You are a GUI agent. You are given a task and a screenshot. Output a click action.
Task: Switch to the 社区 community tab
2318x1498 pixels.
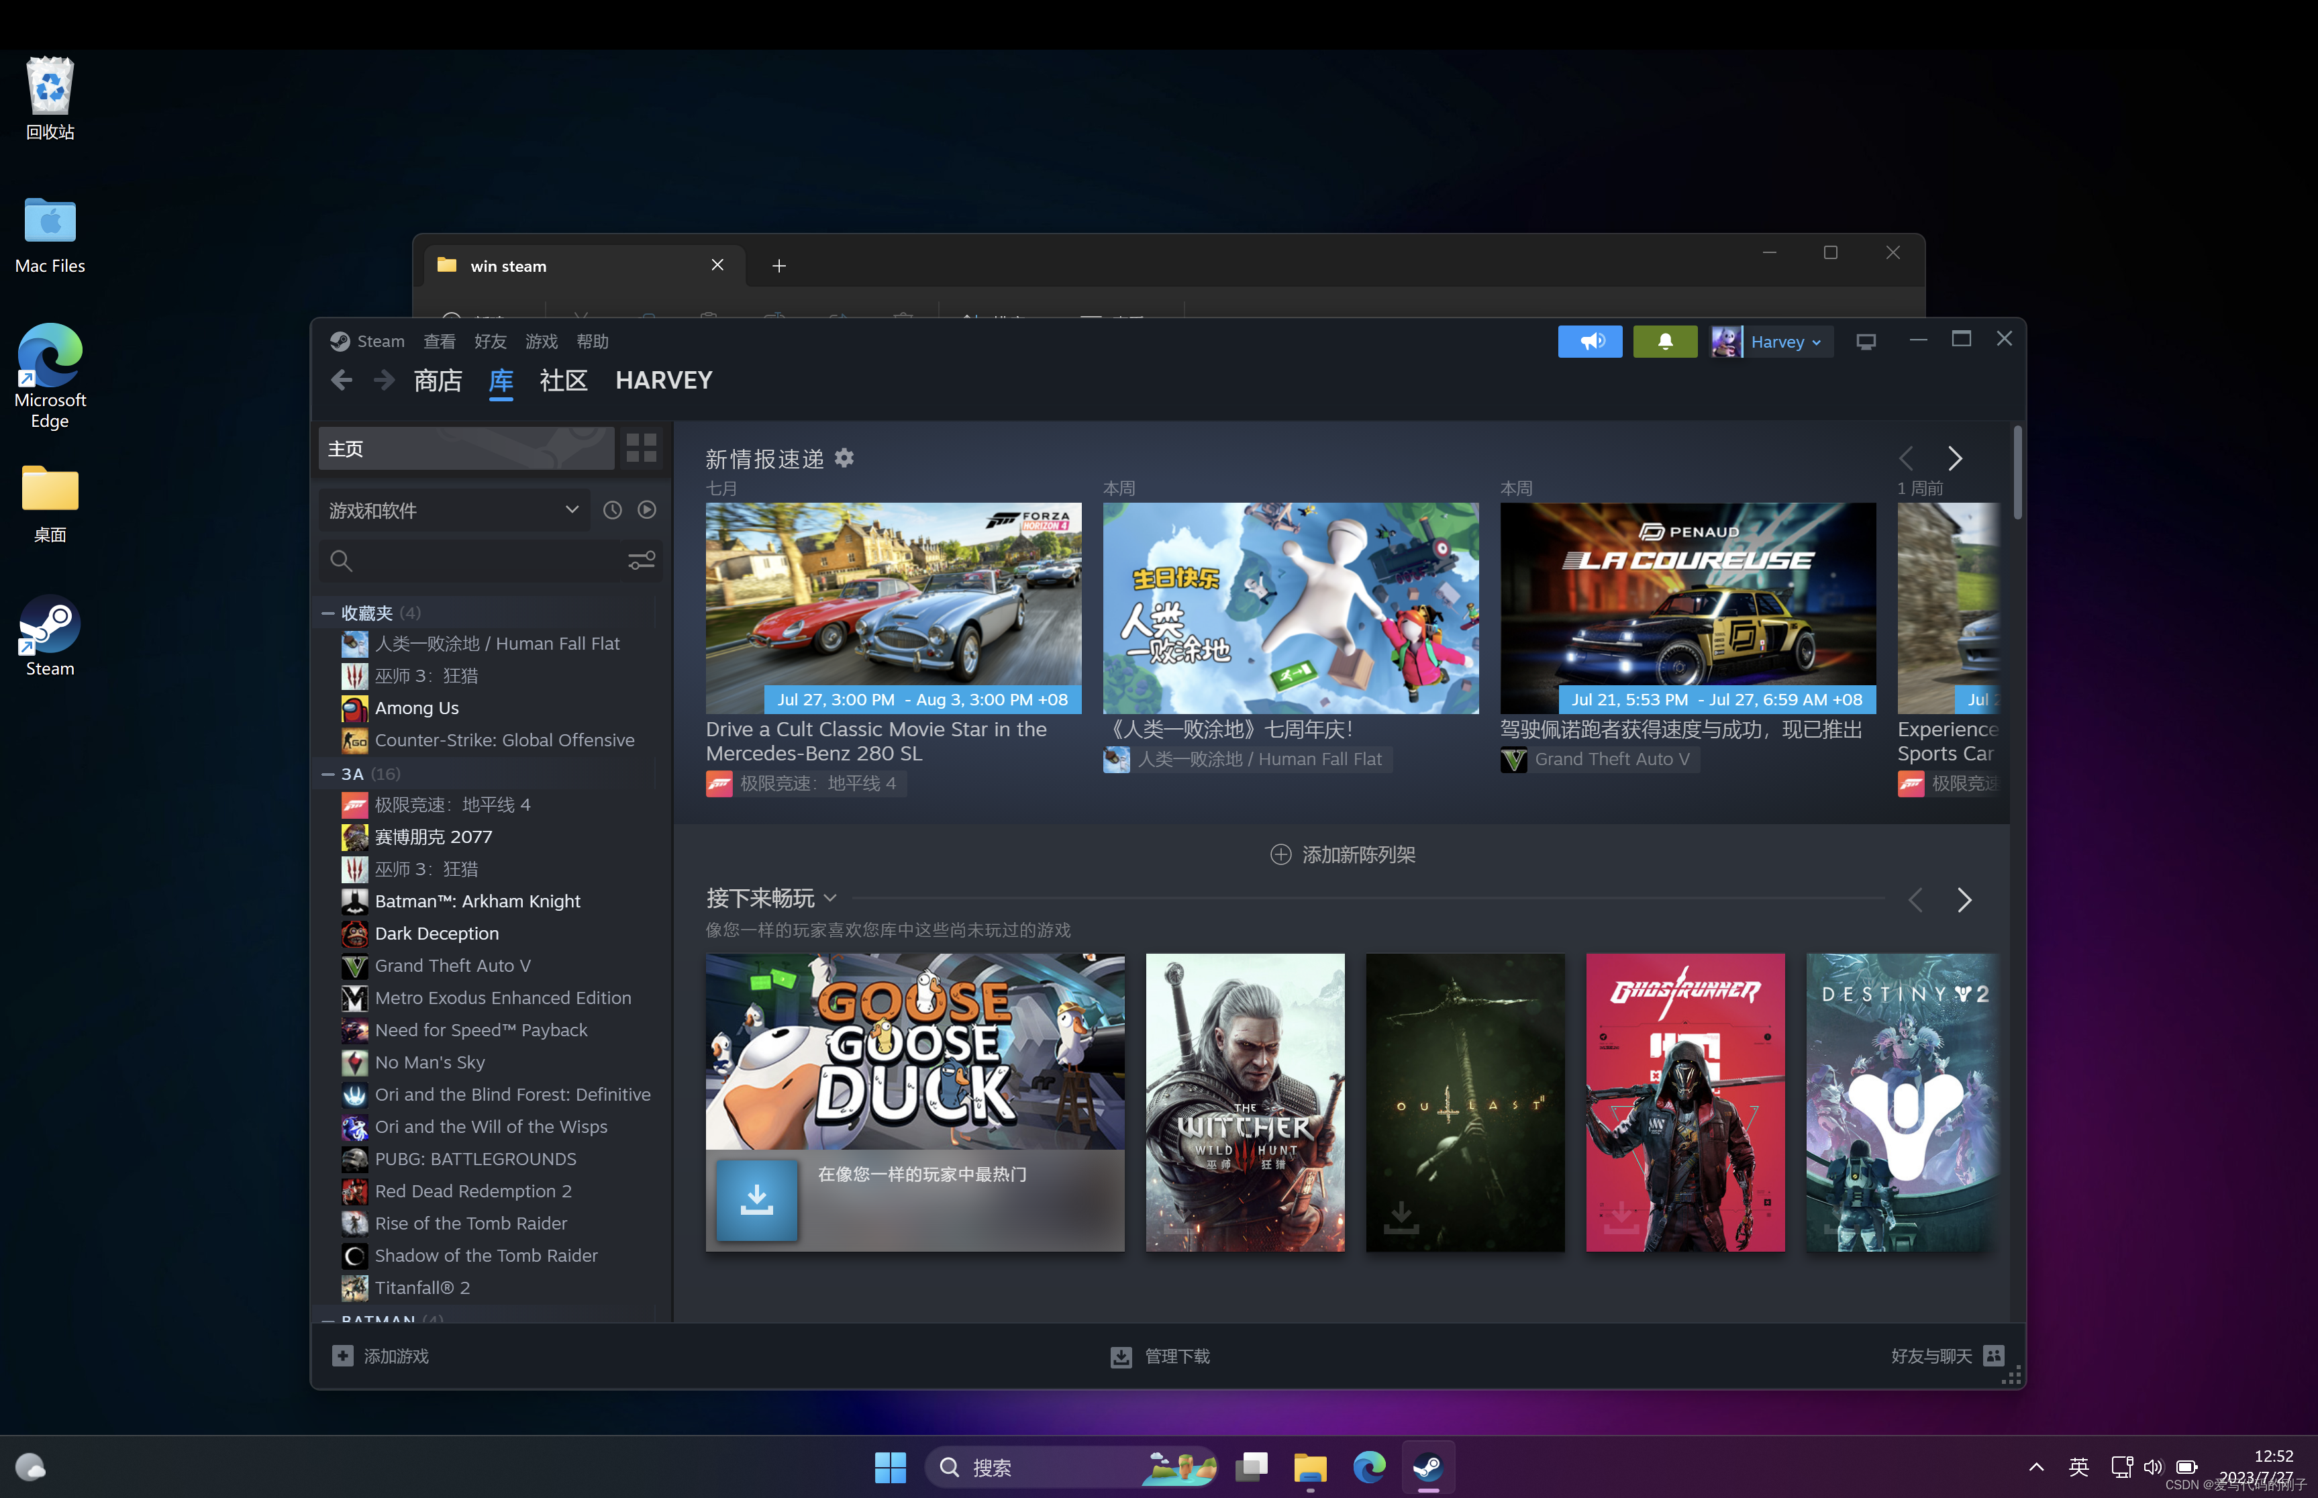(x=563, y=381)
